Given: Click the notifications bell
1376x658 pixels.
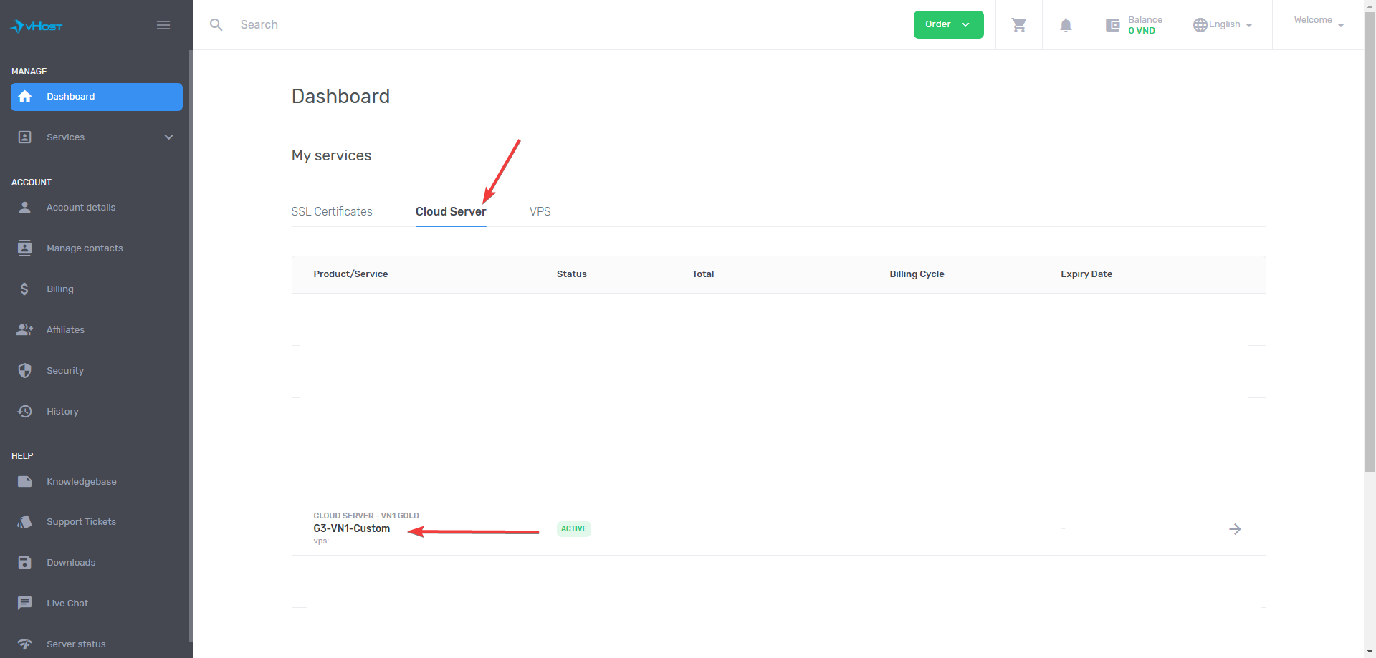Looking at the screenshot, I should pyautogui.click(x=1066, y=24).
